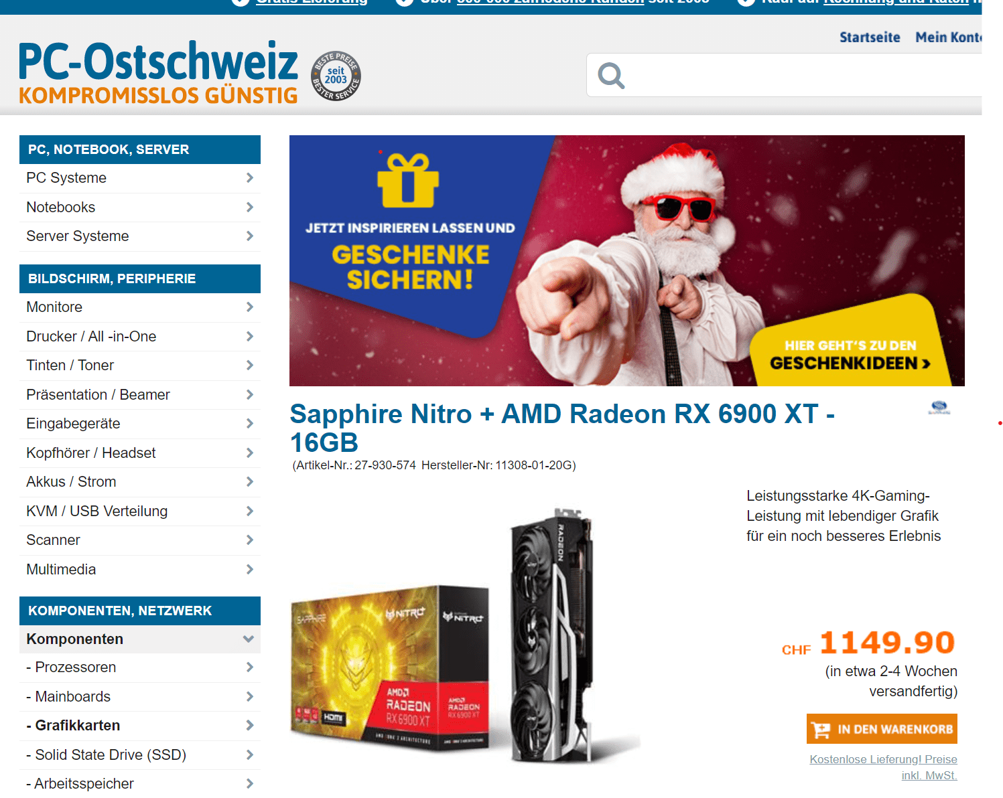Click the Sapphire brand logo icon
1003x798 pixels.
click(x=939, y=408)
